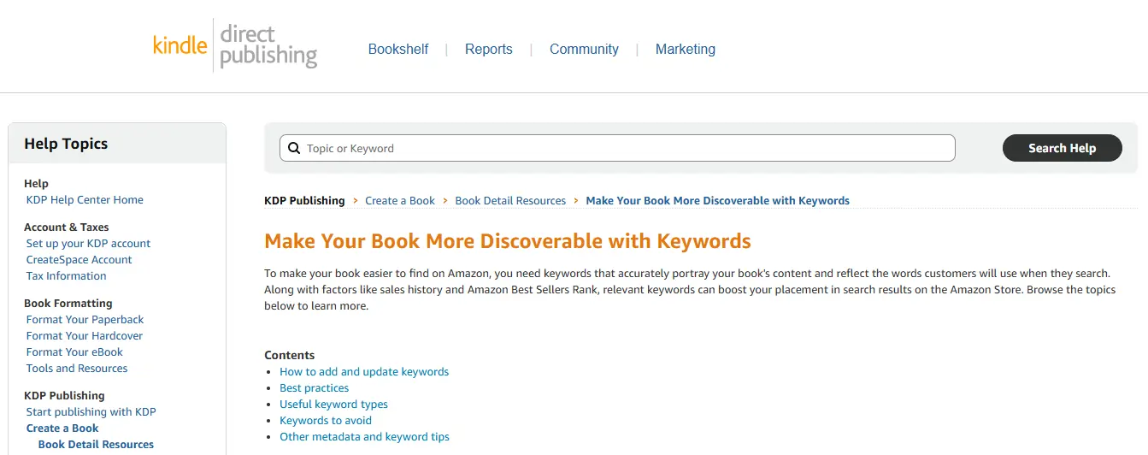This screenshot has height=455, width=1148.
Task: Open the Marketing menu item
Action: coord(686,50)
